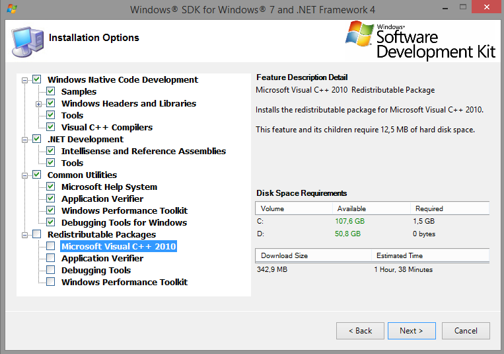Screen dimensions: 504x354
Task: Click the Available column header
Action: [370, 208]
